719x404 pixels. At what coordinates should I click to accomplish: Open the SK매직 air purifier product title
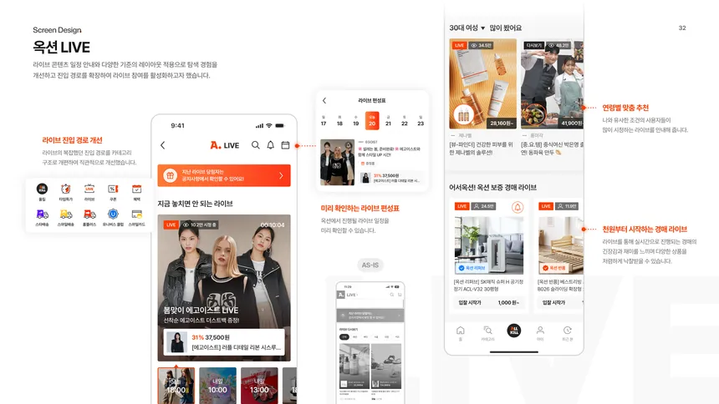488,285
